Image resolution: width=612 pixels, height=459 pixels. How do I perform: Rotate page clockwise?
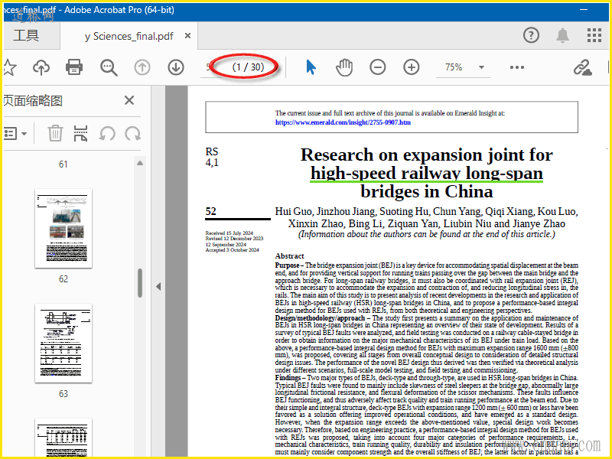(132, 133)
